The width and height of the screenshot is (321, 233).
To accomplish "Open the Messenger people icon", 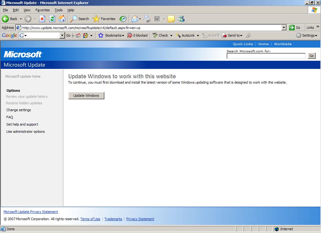I will [x=182, y=19].
